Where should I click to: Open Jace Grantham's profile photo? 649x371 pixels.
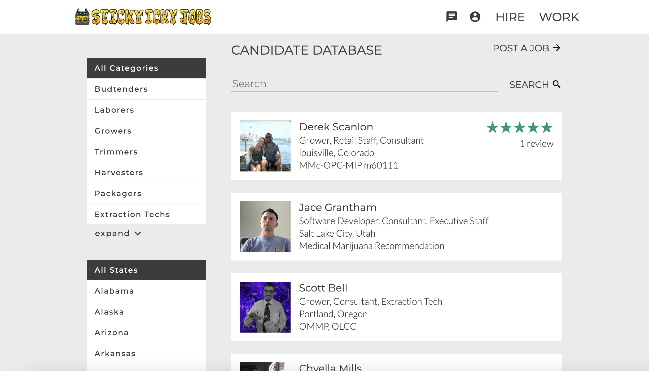pyautogui.click(x=265, y=227)
